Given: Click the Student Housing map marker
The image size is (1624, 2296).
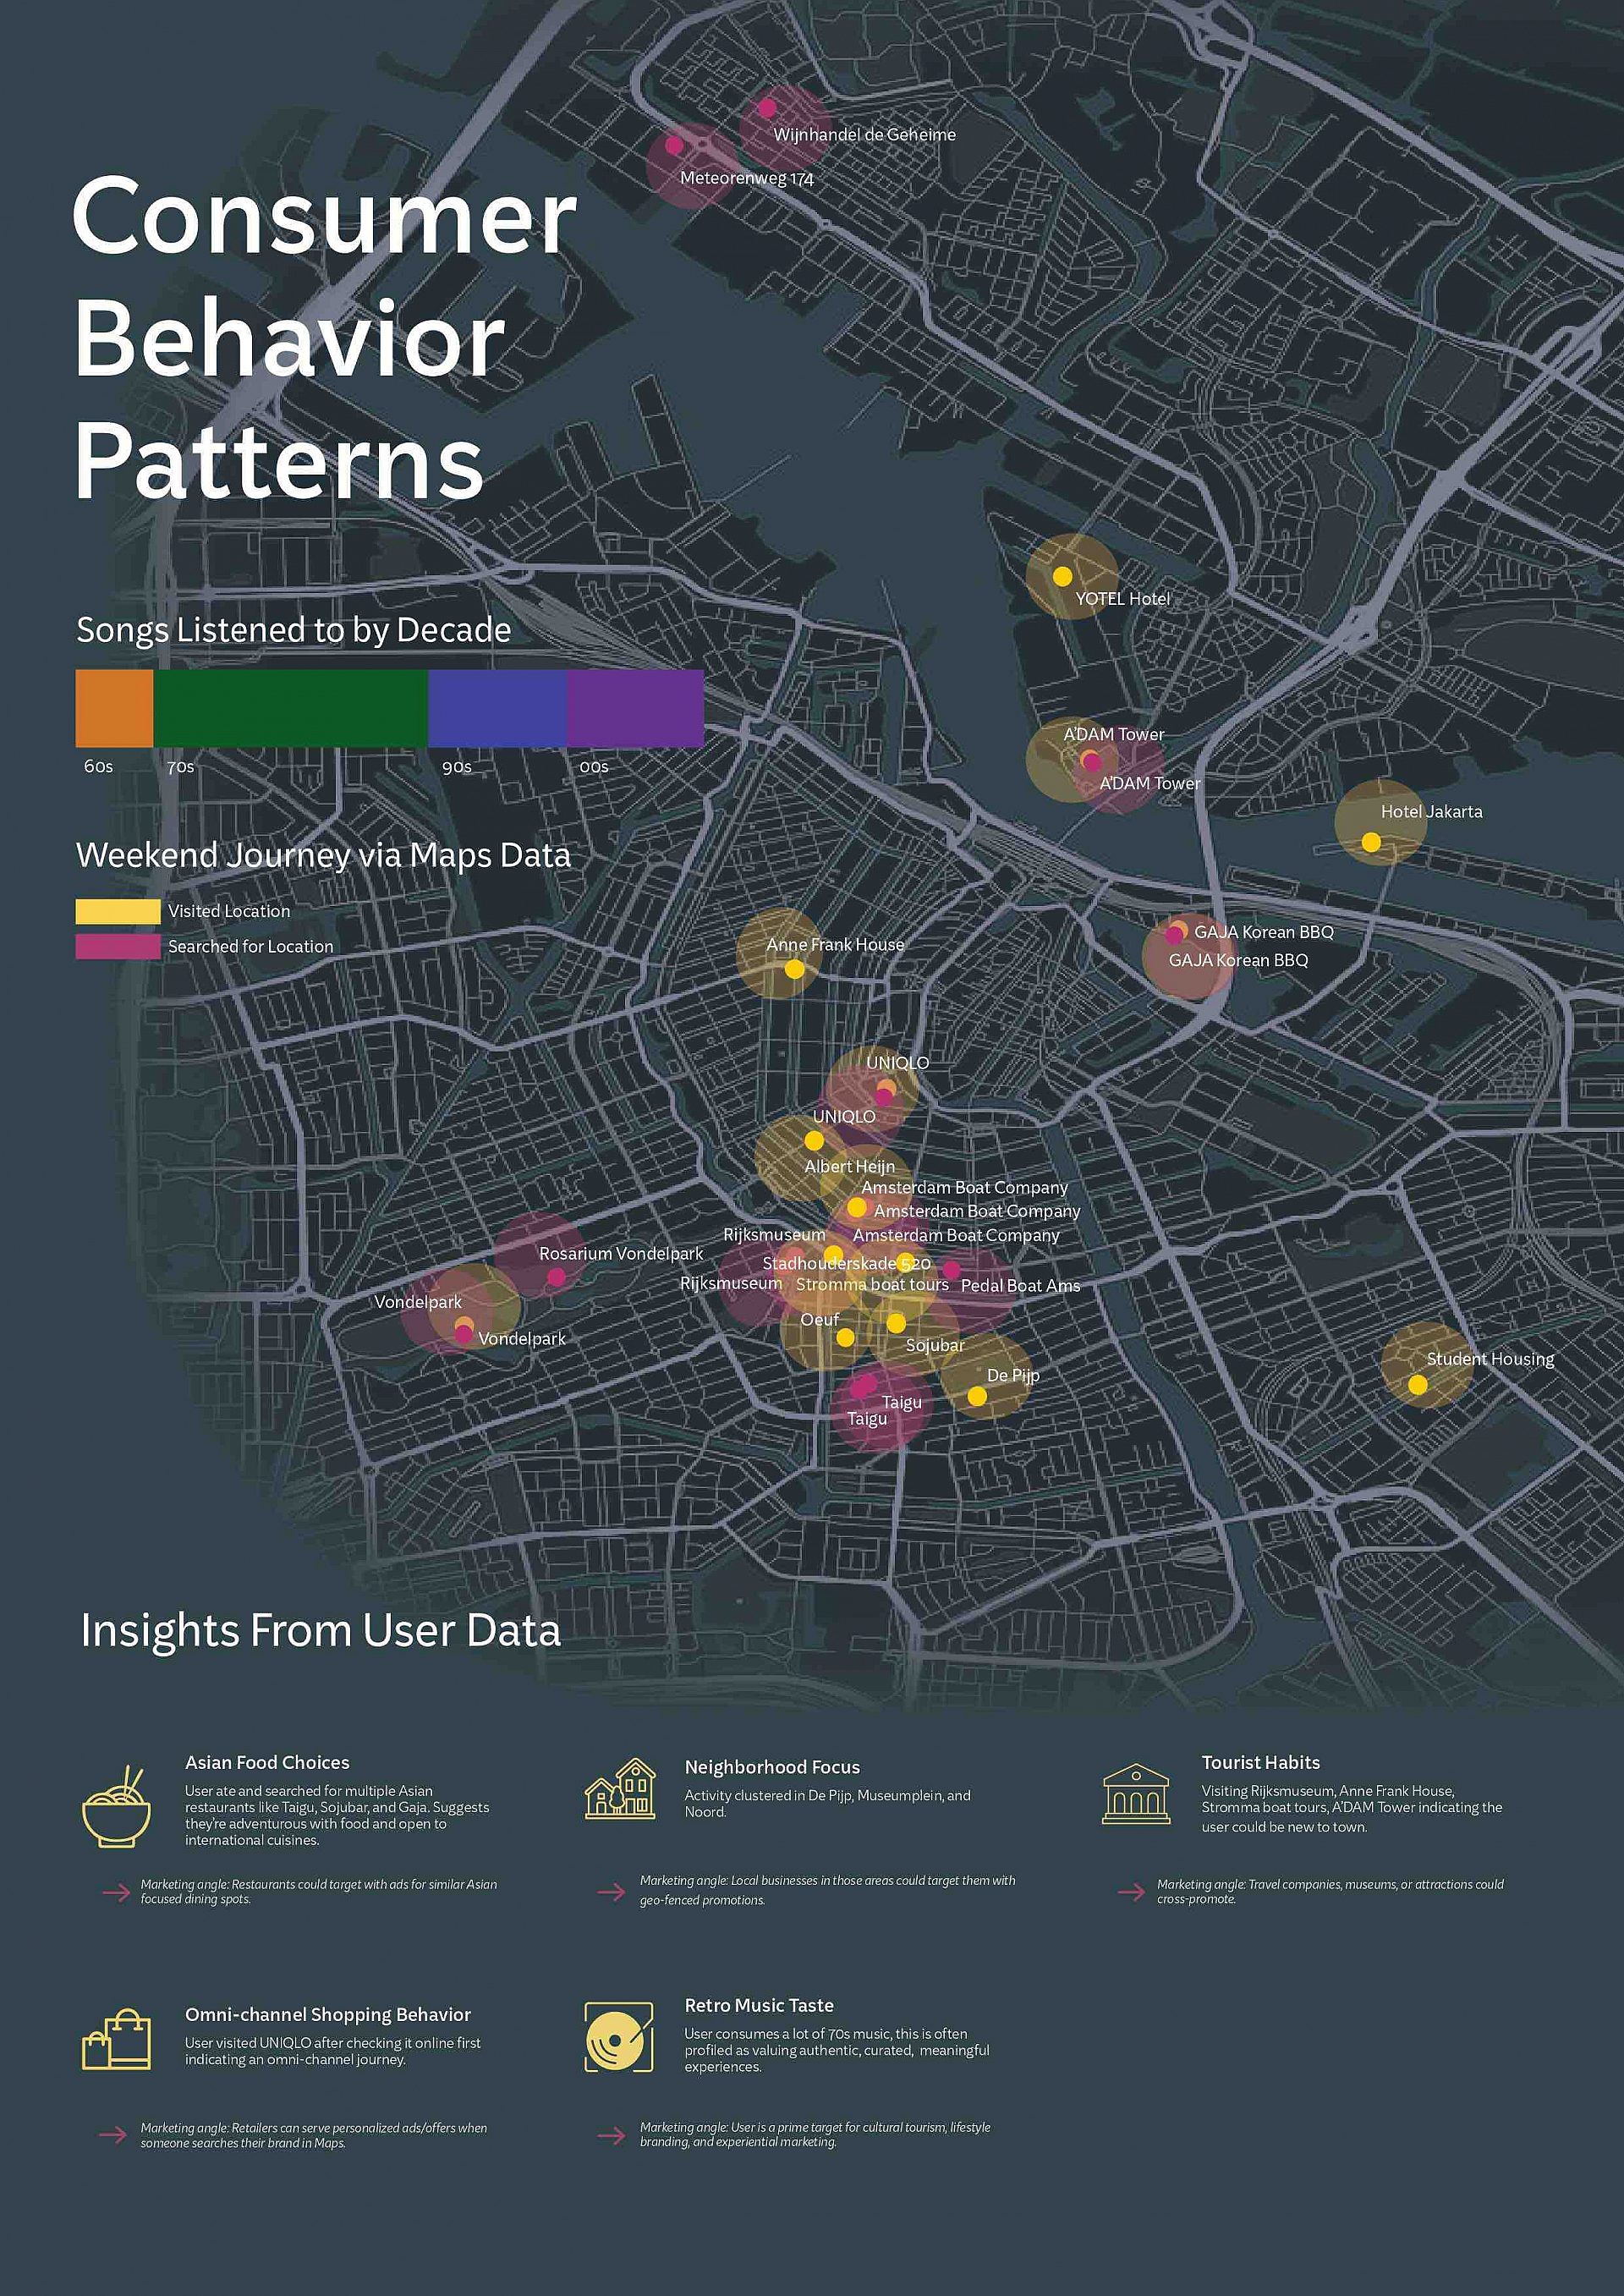Looking at the screenshot, I should point(1417,1385).
